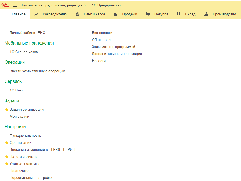
Task: Click the Бухгалтерия предприятия window title
Action: (71, 5)
